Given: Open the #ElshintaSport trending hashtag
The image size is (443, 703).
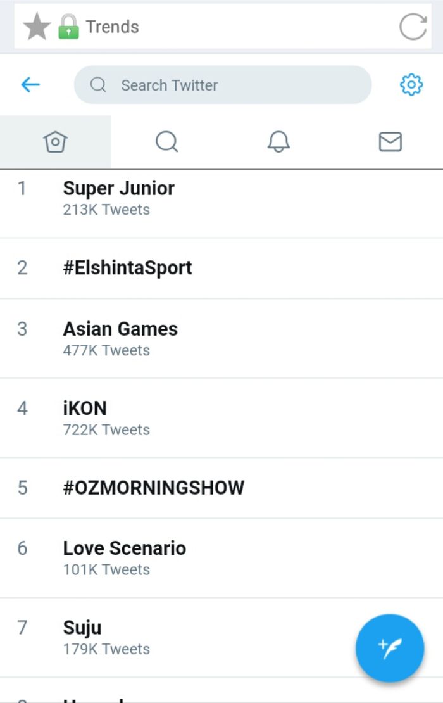Looking at the screenshot, I should pyautogui.click(x=128, y=268).
